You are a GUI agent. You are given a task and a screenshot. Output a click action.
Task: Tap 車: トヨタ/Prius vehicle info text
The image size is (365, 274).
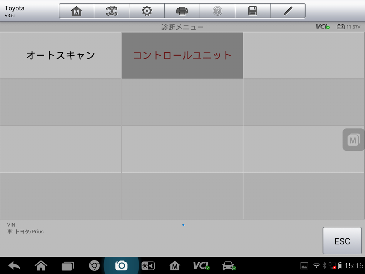click(x=25, y=232)
